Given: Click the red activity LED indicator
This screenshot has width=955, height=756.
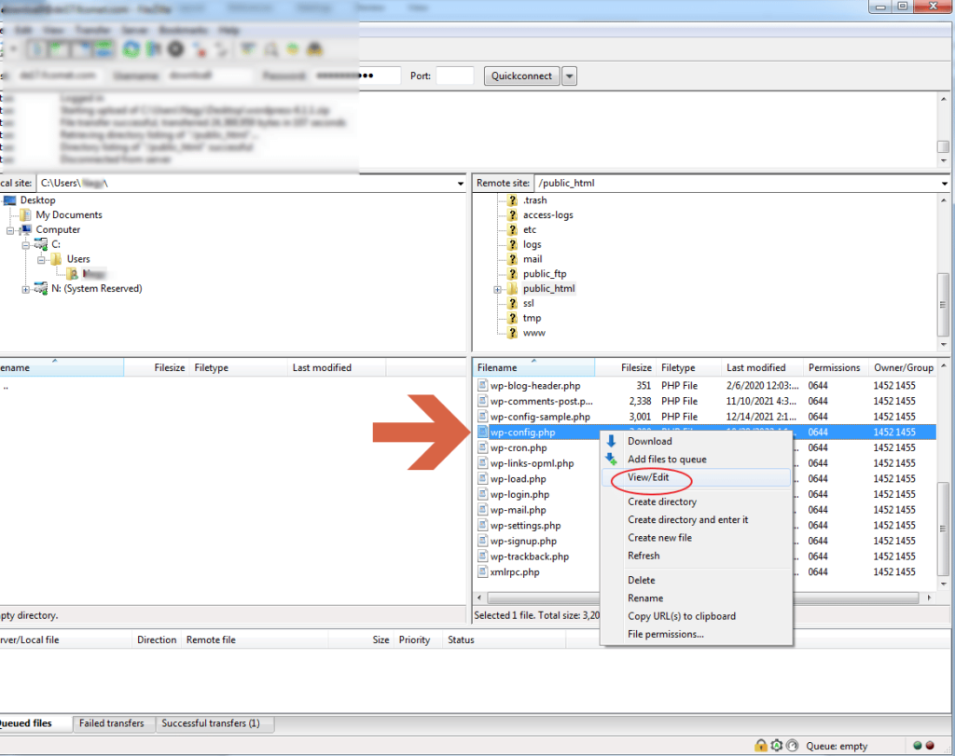Looking at the screenshot, I should pos(930,745).
